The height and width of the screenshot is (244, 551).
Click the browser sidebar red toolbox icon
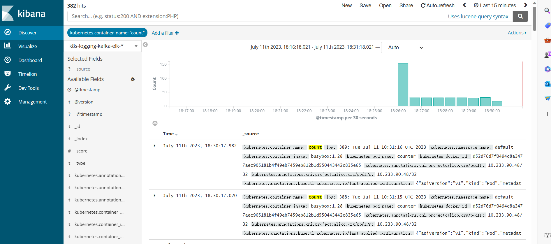coord(547,40)
